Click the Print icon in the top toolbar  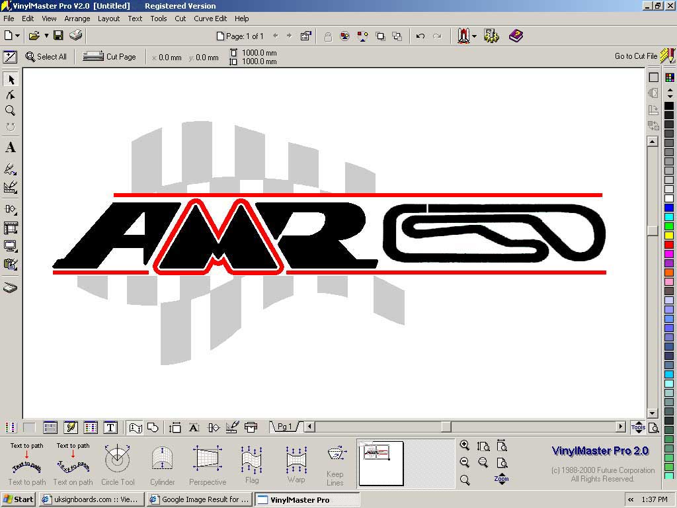76,36
